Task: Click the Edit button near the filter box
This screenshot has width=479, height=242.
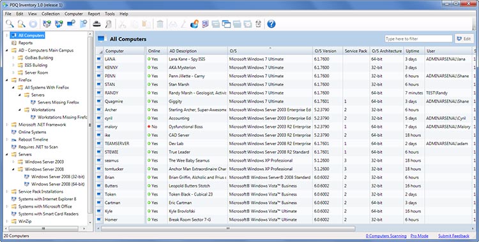Action: 464,39
